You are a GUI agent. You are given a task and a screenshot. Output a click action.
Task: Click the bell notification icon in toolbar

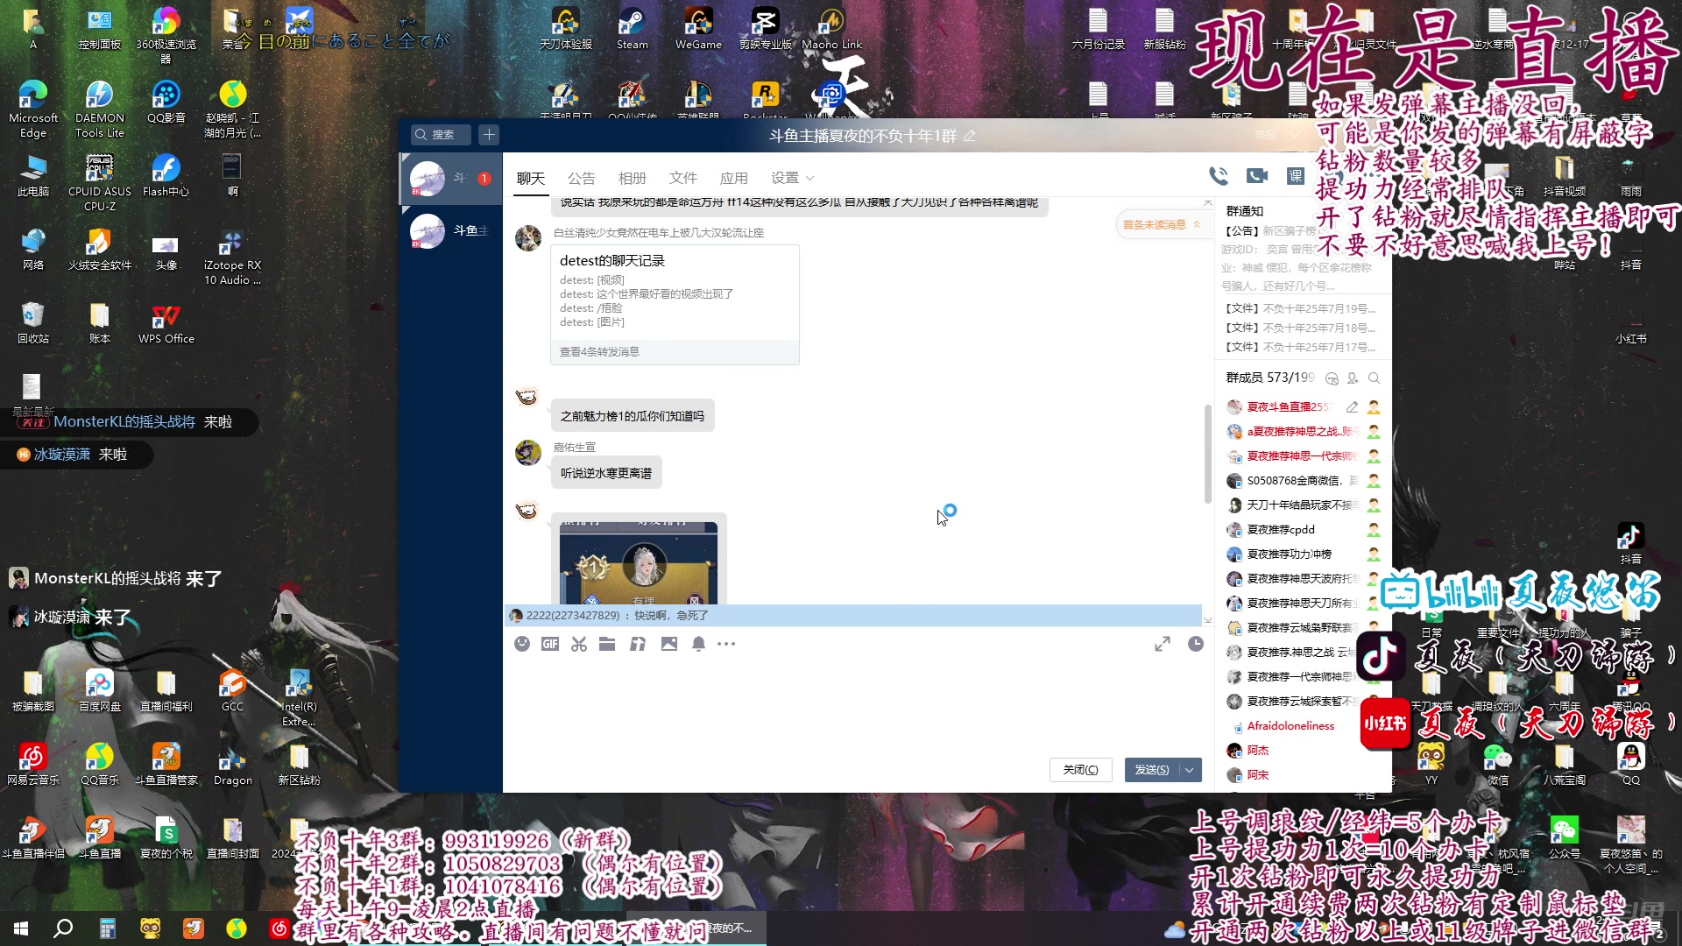click(699, 644)
